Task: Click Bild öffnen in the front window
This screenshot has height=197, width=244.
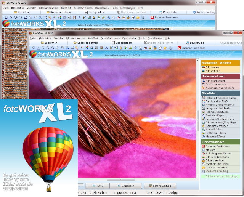Action: point(49,43)
